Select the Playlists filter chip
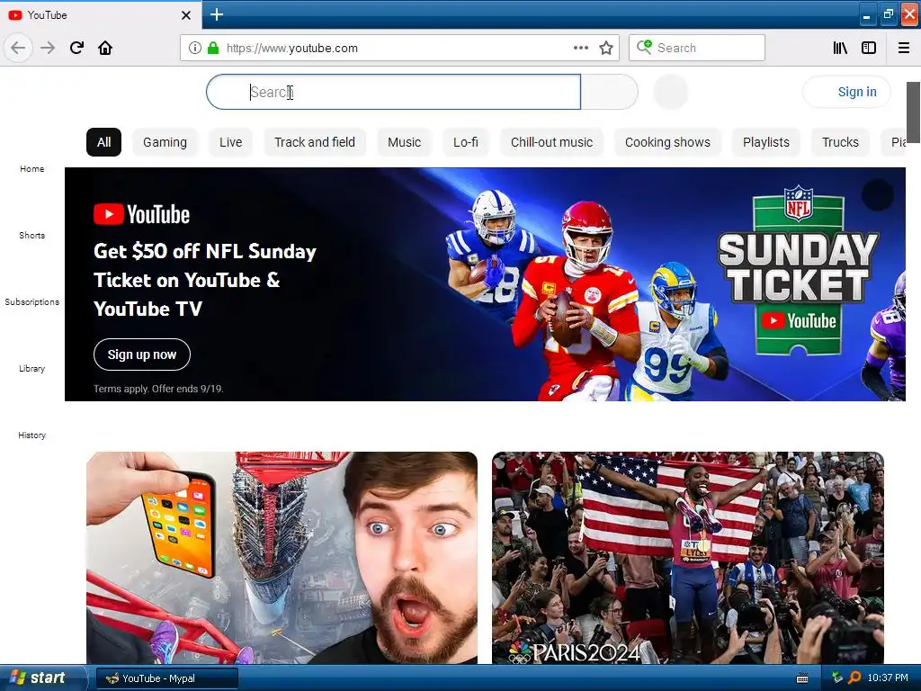The height and width of the screenshot is (691, 921). tap(766, 142)
